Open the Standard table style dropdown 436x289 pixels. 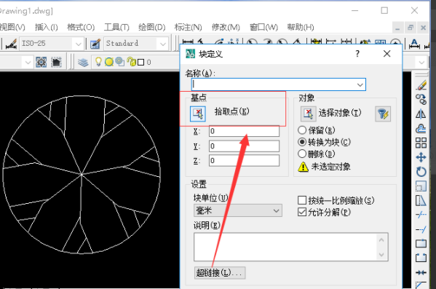click(x=163, y=44)
